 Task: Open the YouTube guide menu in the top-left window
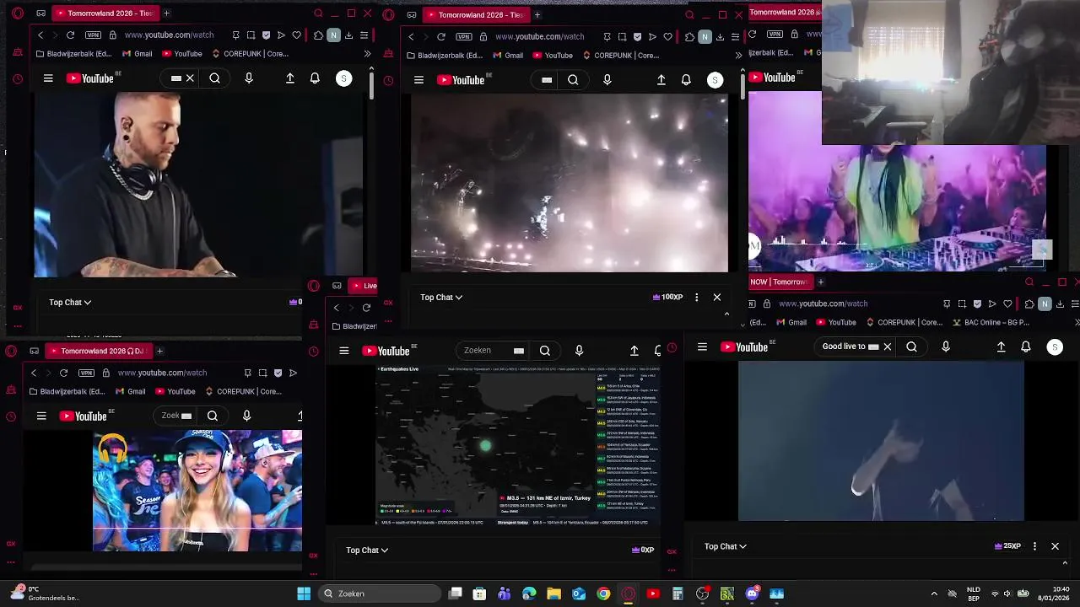[x=48, y=78]
